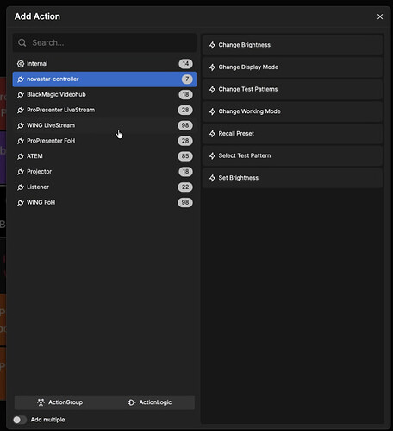Click the ActionLogic gate icon
The width and height of the screenshot is (393, 431).
coord(131,402)
